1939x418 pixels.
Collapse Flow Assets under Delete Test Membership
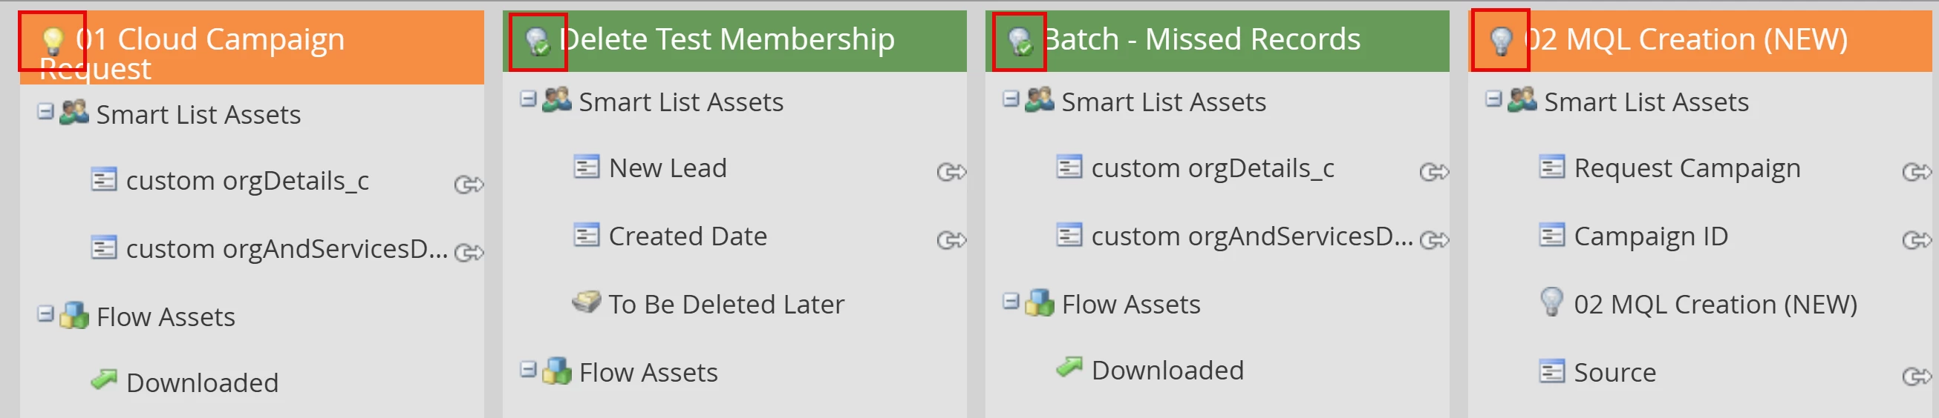coord(529,369)
